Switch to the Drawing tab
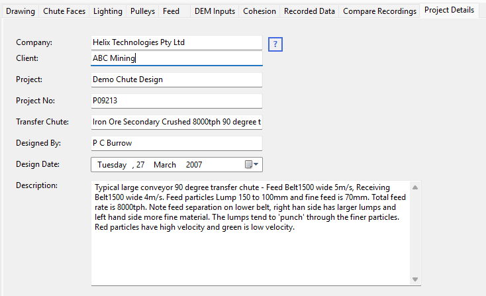The height and width of the screenshot is (296, 486). click(21, 11)
